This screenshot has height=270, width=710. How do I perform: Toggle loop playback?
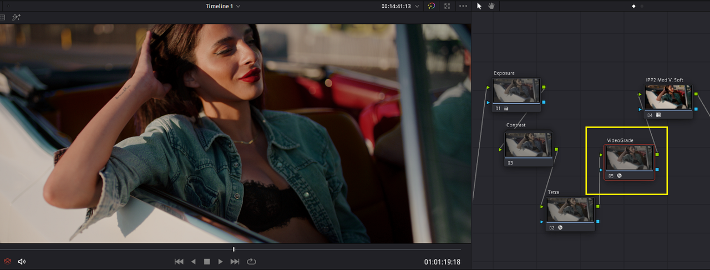[x=251, y=261]
